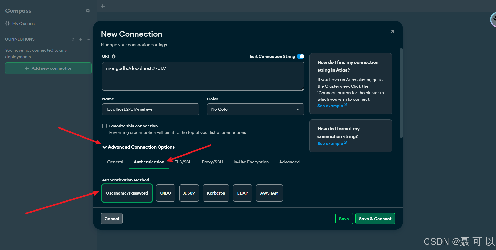Open Compass settings gear icon

[x=88, y=11]
